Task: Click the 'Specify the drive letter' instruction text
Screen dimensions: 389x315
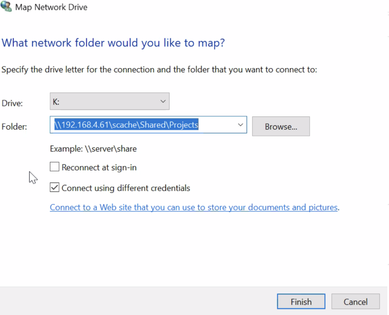Action: (159, 70)
